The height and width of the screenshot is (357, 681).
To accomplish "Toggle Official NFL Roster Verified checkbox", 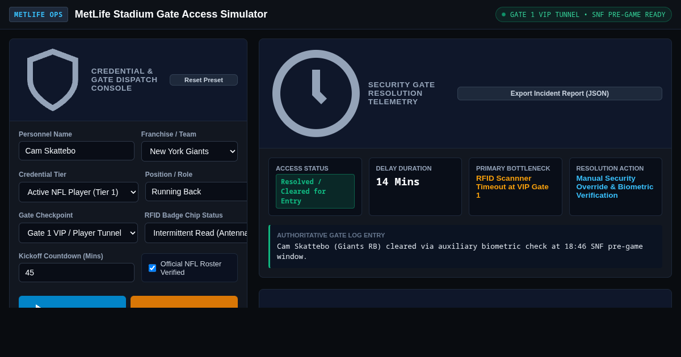I will [152, 268].
